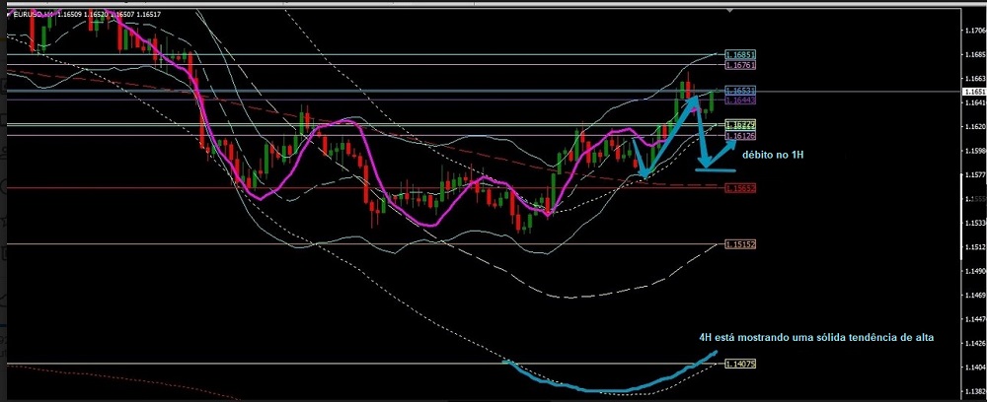The height and width of the screenshot is (402, 987).
Task: Click the 1.1706 value on price scale
Action: [x=972, y=31]
